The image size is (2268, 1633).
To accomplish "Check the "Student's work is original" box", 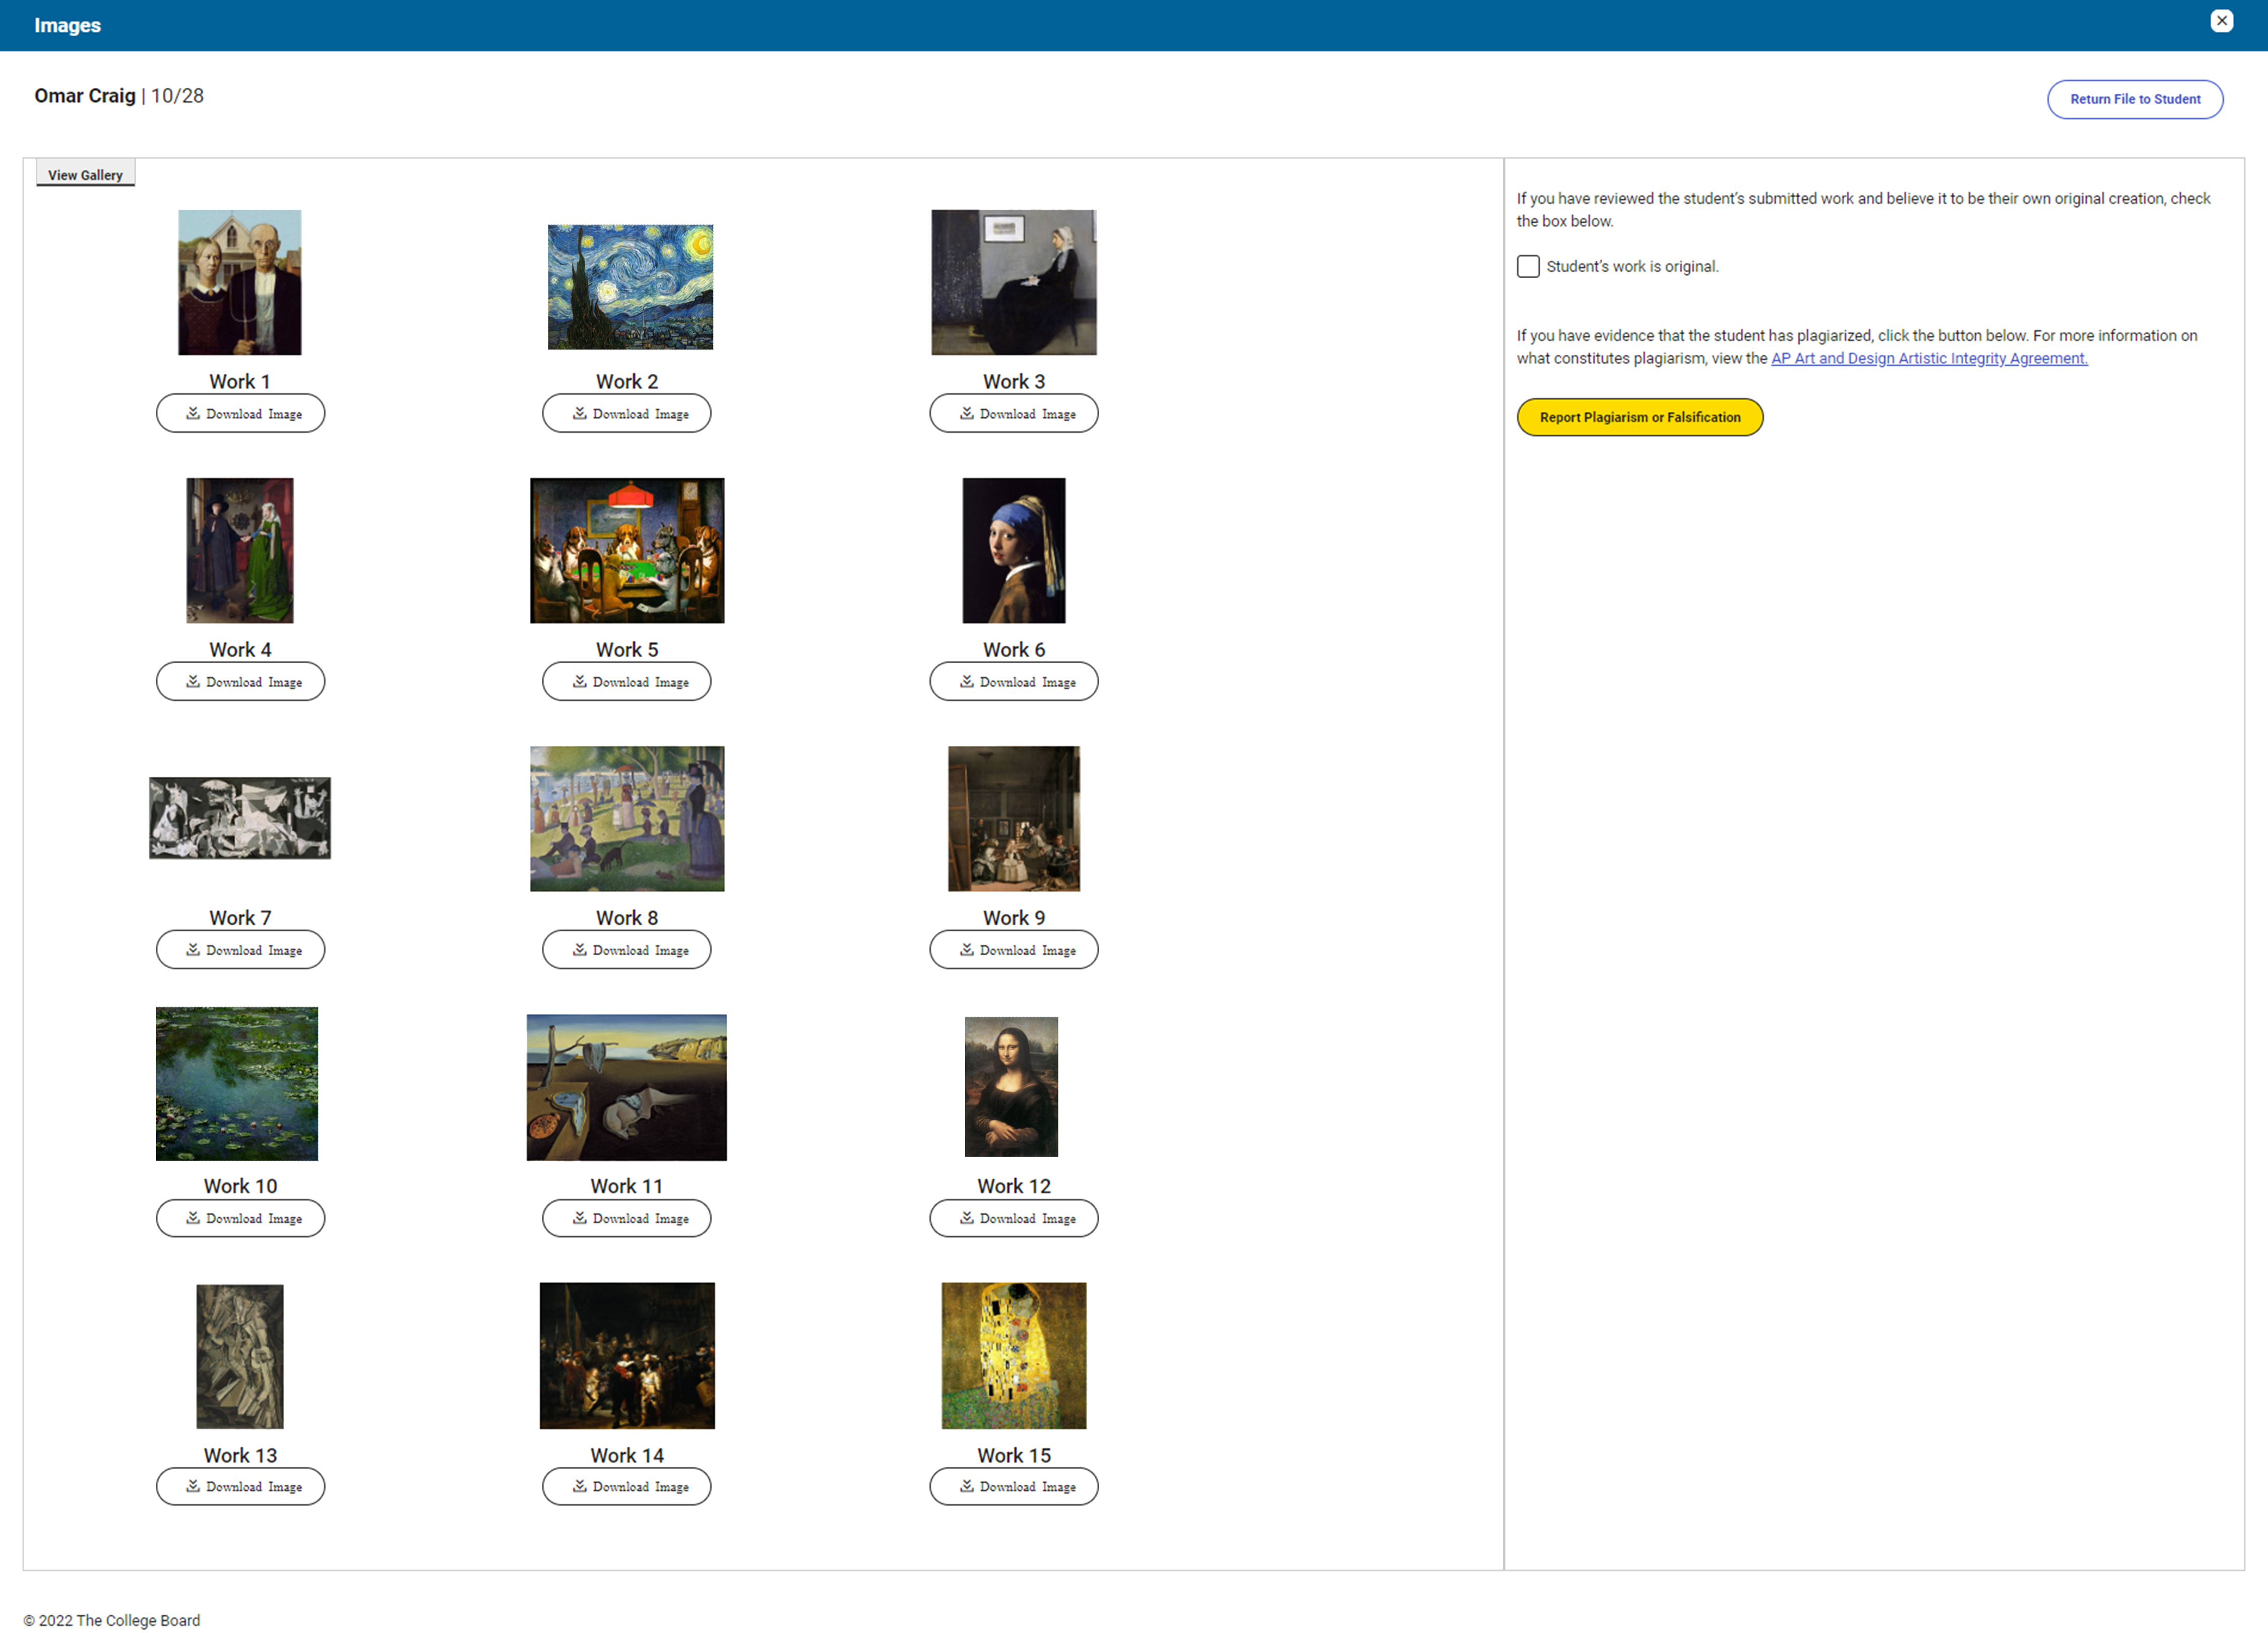I will [1527, 266].
